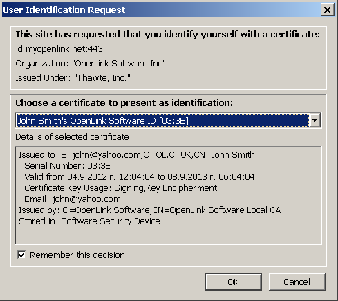Click the Issued by OpenLink Software line
This screenshot has height=301, width=338.
coord(150,210)
